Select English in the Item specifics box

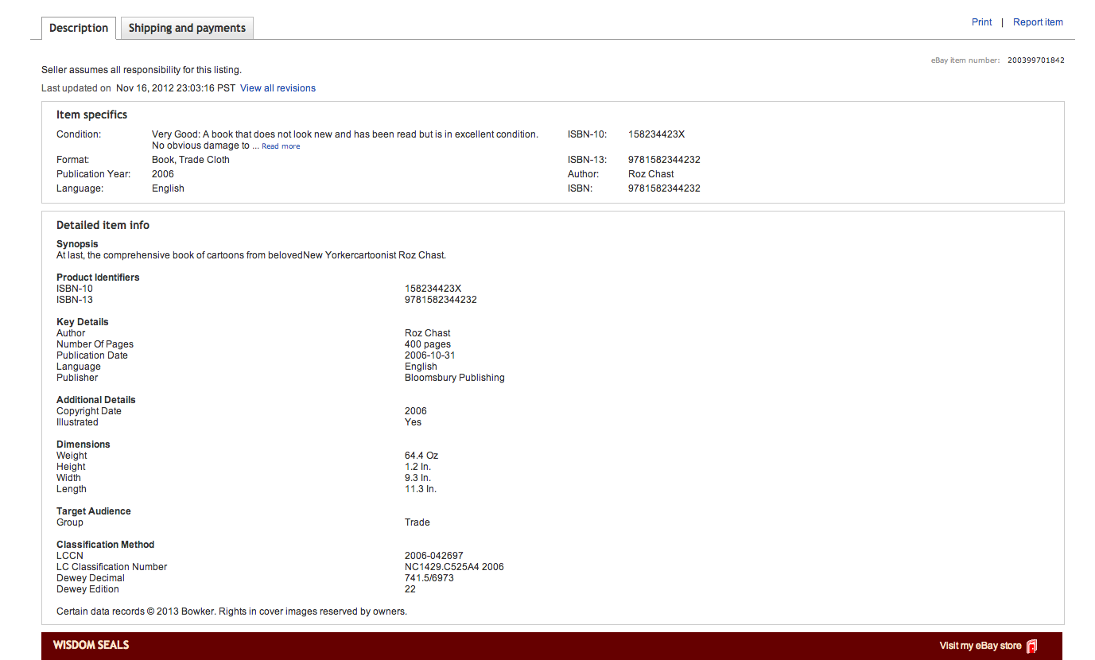tap(168, 188)
